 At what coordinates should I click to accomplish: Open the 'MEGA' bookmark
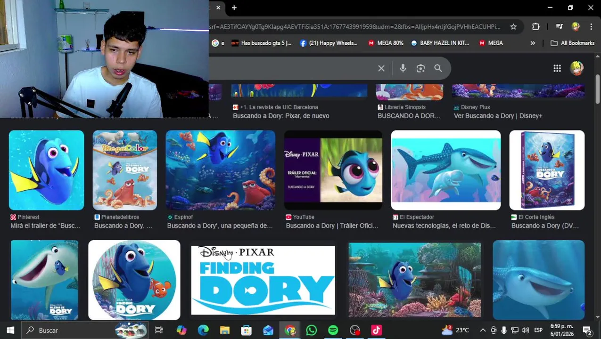coord(491,43)
